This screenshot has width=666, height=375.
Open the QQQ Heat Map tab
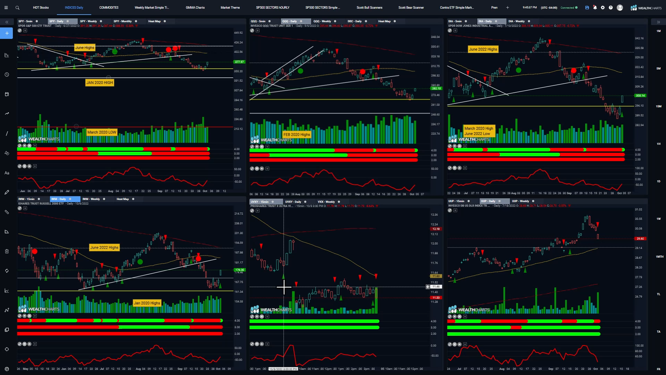point(384,21)
